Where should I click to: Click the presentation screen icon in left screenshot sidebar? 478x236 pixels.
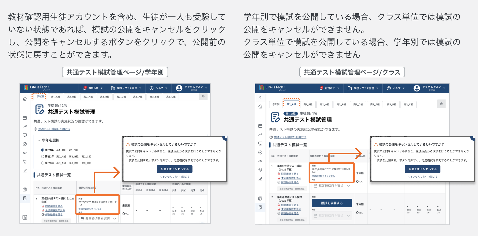(25, 135)
